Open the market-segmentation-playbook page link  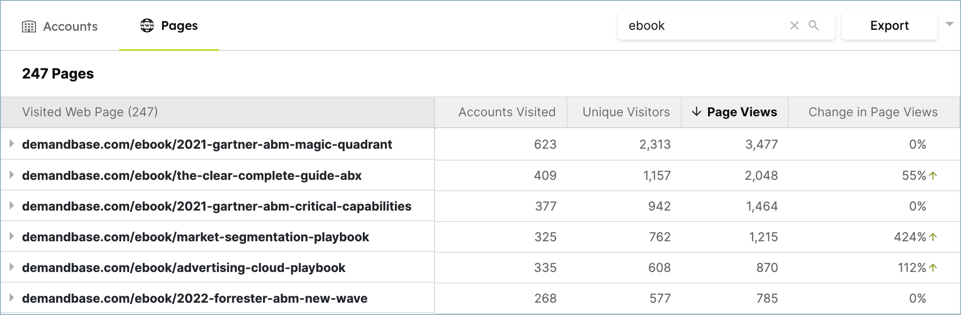click(195, 237)
